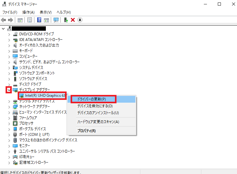Expand the 印刷キュー category
237x174 pixels.
click(x=9, y=157)
